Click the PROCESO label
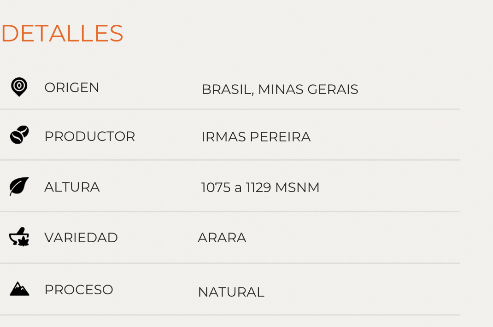Screen dimensions: 493x327 pyautogui.click(x=79, y=290)
